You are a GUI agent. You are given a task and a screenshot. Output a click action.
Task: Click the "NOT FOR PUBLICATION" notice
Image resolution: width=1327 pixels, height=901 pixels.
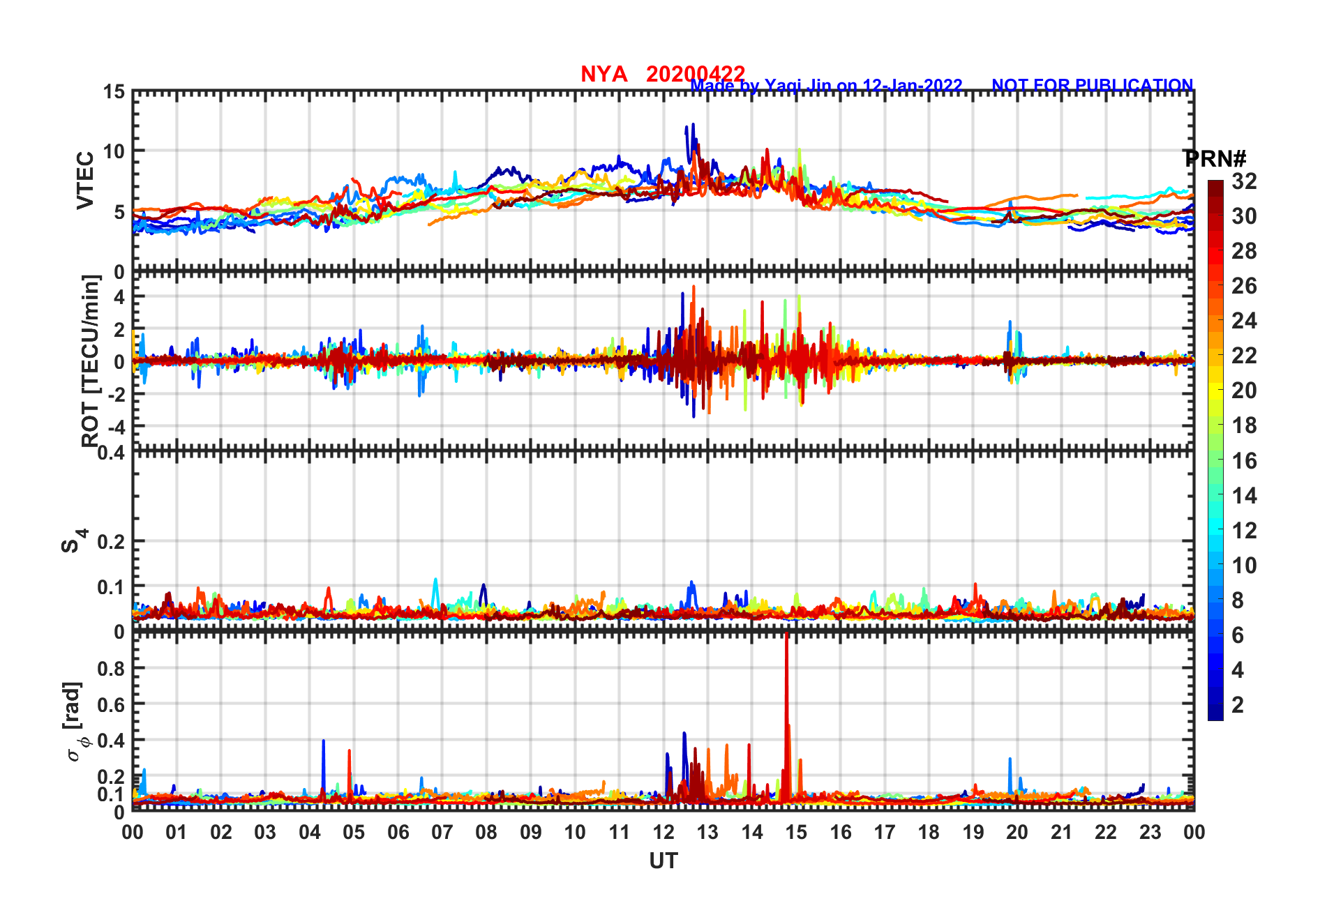point(1093,85)
